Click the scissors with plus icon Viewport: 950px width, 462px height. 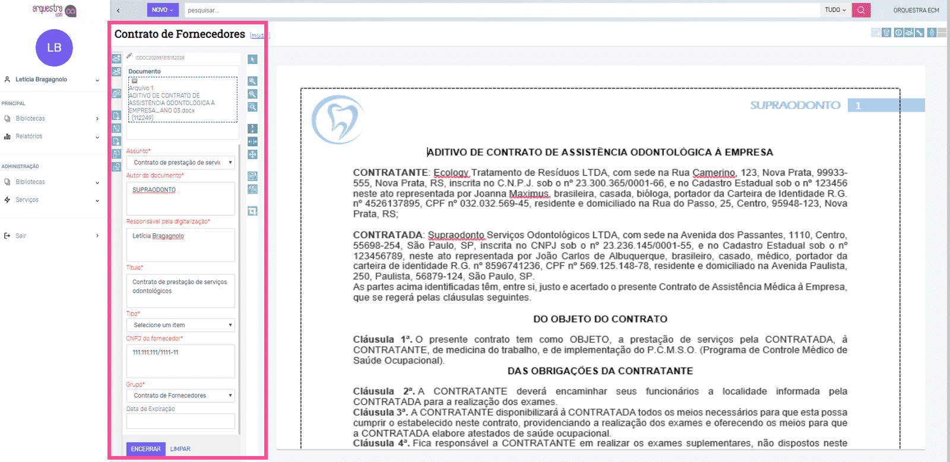coord(116,58)
